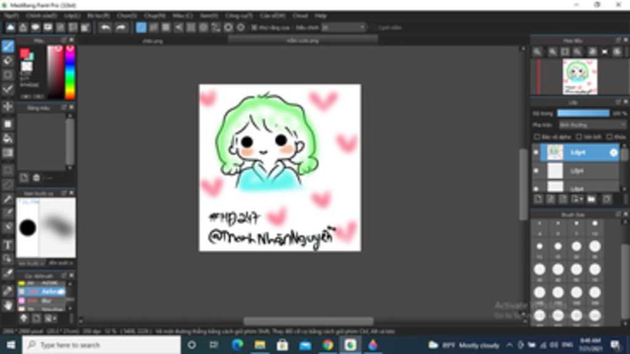630x354 pixels.
Task: Open Bộ lọc filter menu
Action: click(x=98, y=15)
